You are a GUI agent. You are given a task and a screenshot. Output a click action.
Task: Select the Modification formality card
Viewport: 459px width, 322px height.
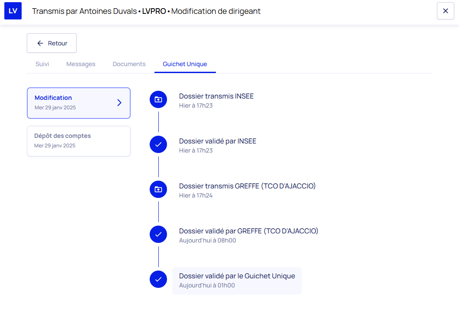click(74, 103)
